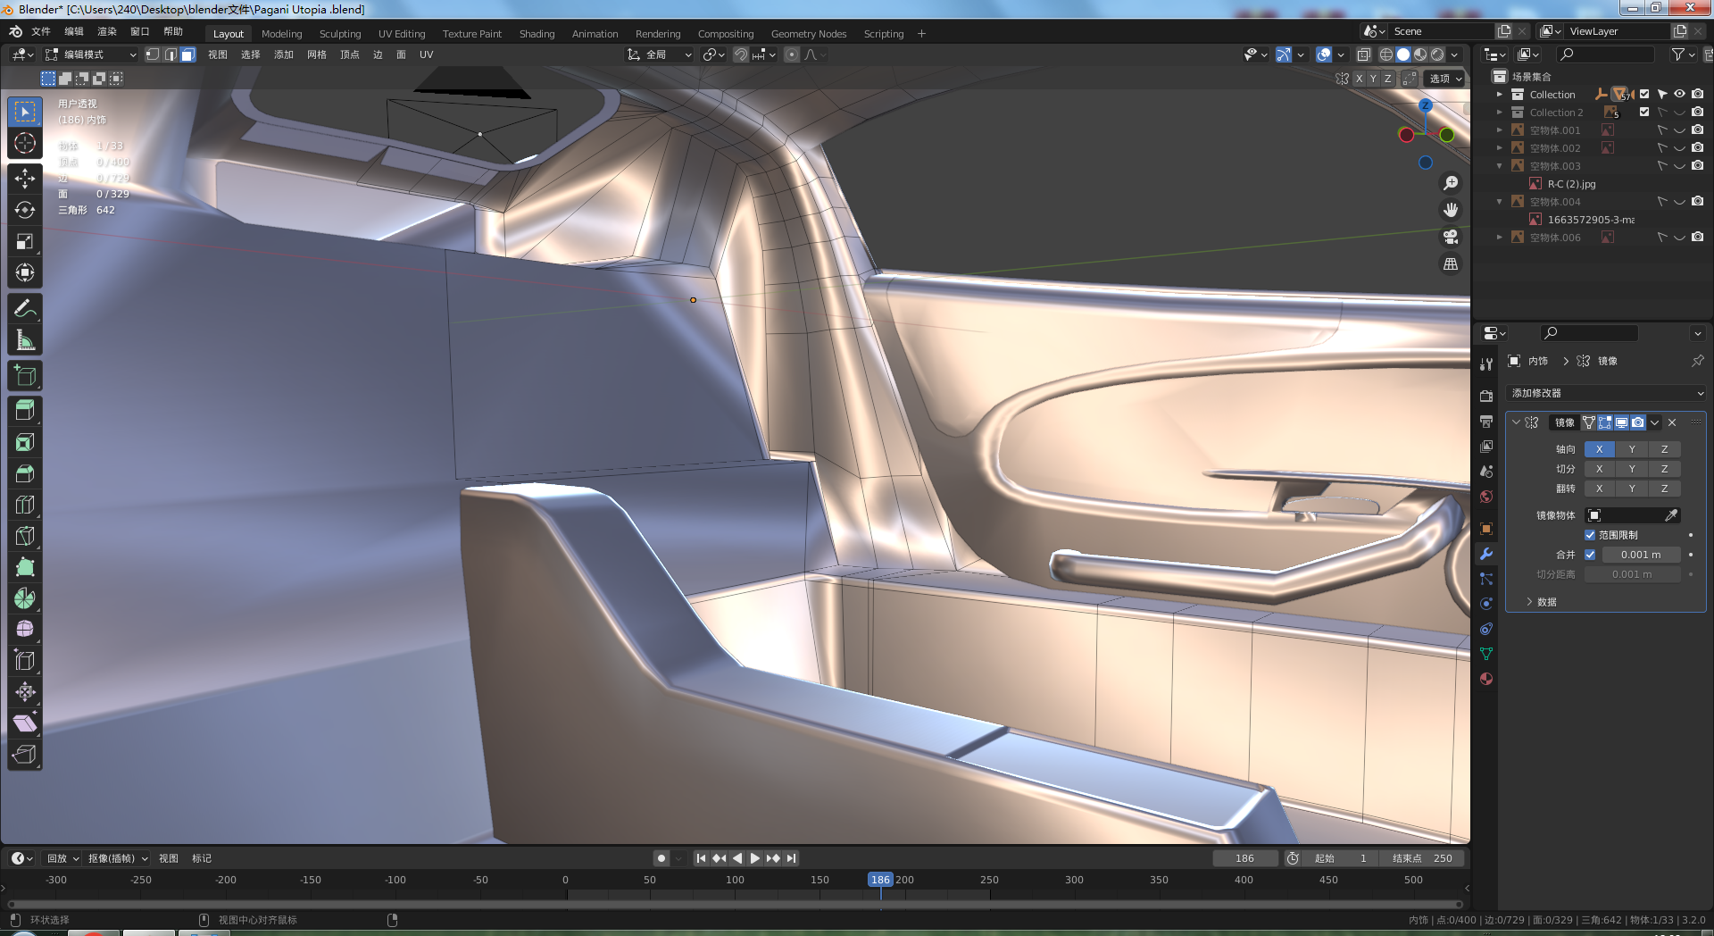Switch to the Modeling workspace tab

click(x=281, y=34)
